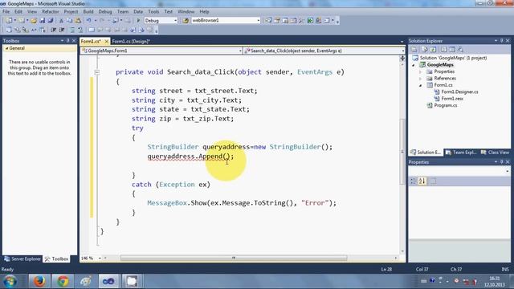Viewport: 514px width, 289px height.
Task: Switch to the Team Explorer tab
Action: click(461, 153)
